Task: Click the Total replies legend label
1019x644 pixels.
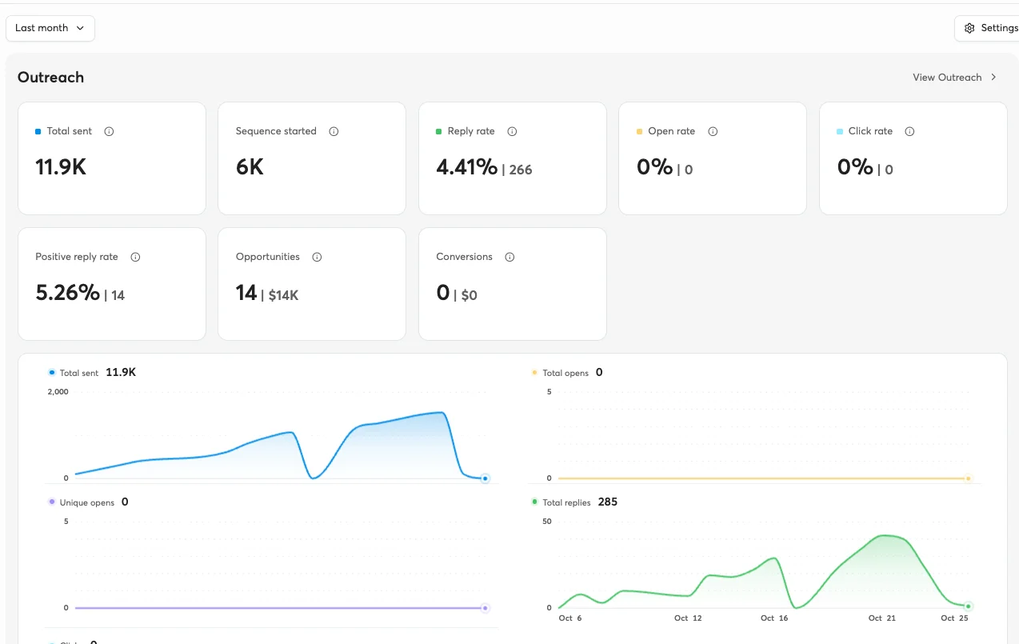Action: (x=566, y=502)
